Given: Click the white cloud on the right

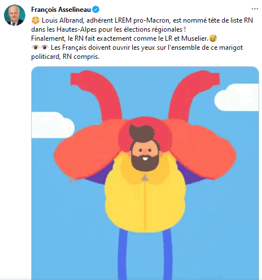Looking at the screenshot, I should point(237,97).
